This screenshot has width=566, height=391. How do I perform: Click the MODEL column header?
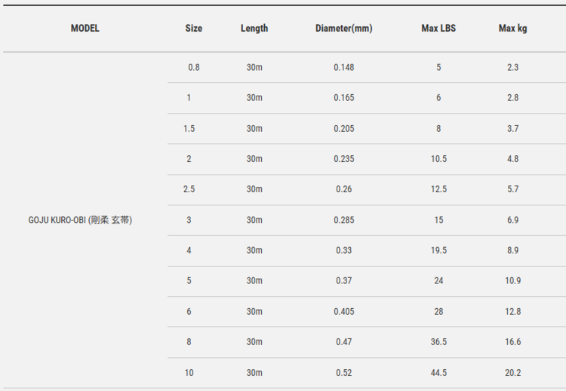(85, 29)
